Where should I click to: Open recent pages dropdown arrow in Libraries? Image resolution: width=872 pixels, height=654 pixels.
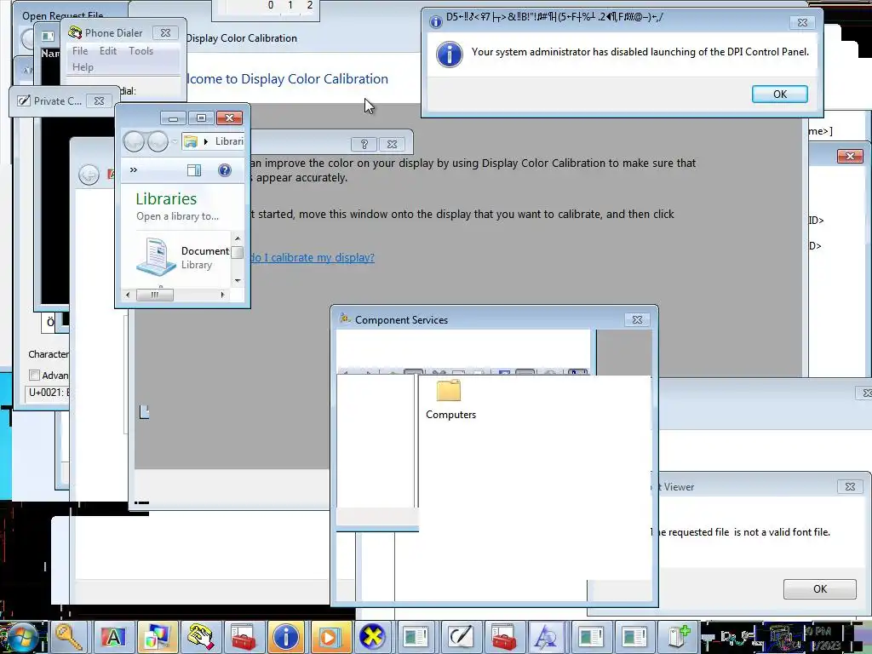point(174,142)
